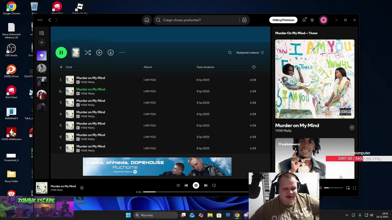Screen dimensions: 392x220
Task: Open the 'Kolejność własna' sort dropdown
Action: [250, 53]
